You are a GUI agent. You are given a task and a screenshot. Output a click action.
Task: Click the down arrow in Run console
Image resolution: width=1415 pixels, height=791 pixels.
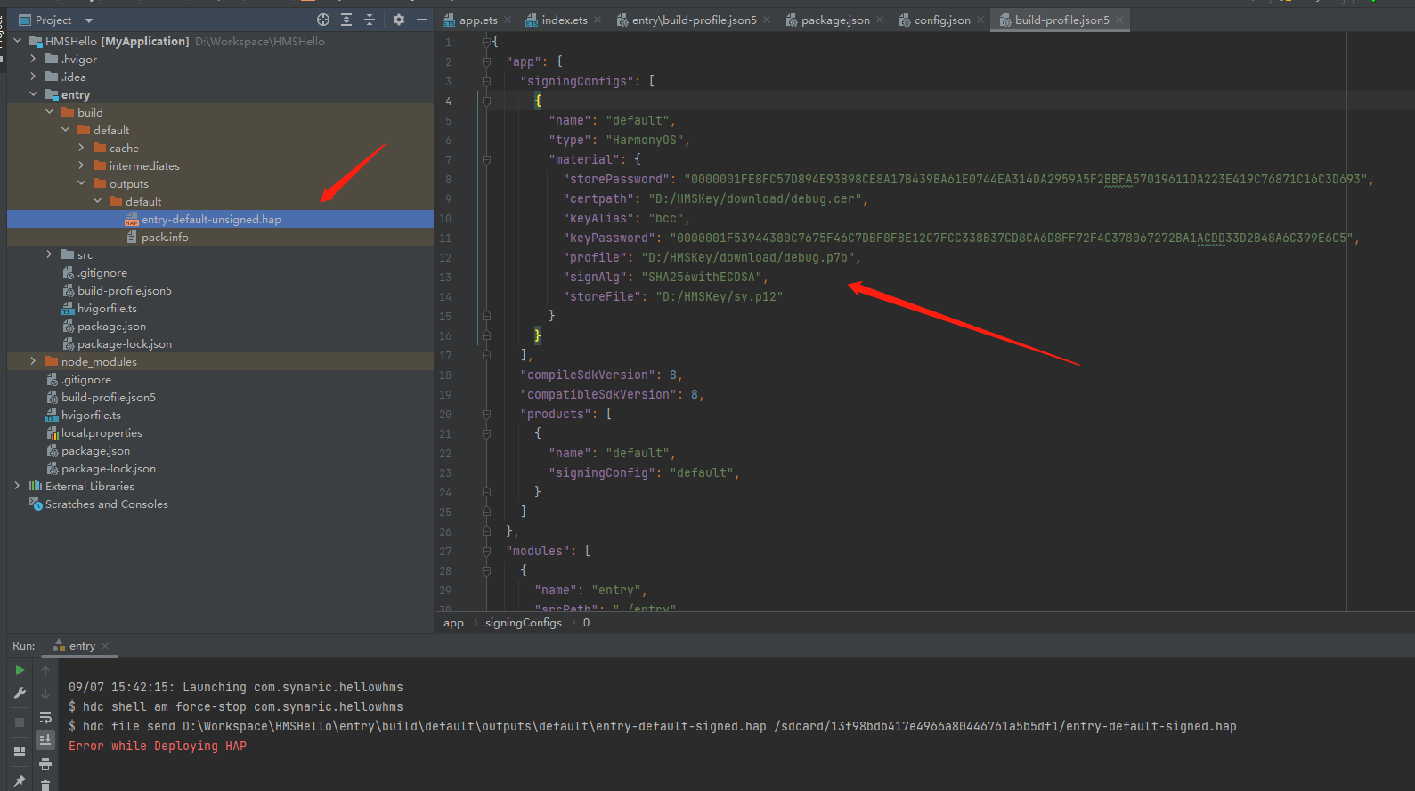[45, 694]
